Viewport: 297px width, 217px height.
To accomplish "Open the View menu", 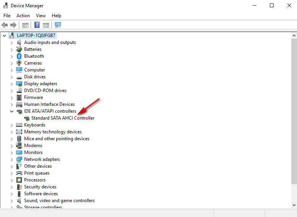I will click(41, 16).
